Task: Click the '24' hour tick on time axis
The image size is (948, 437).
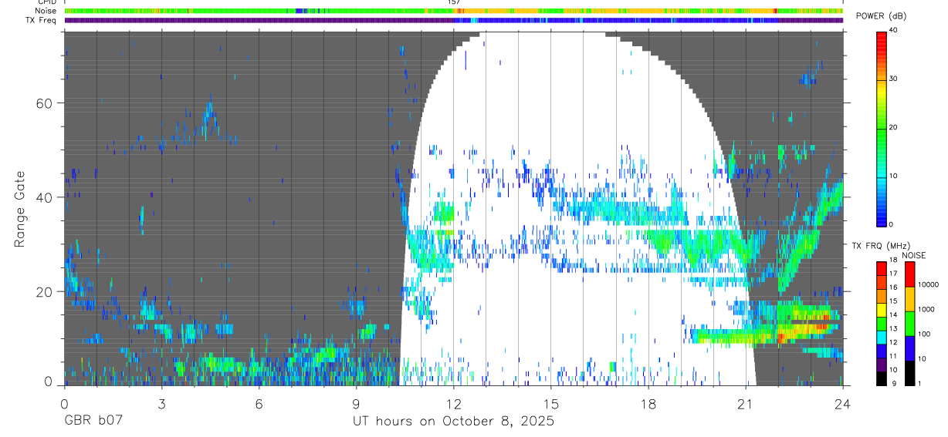Action: pyautogui.click(x=842, y=404)
